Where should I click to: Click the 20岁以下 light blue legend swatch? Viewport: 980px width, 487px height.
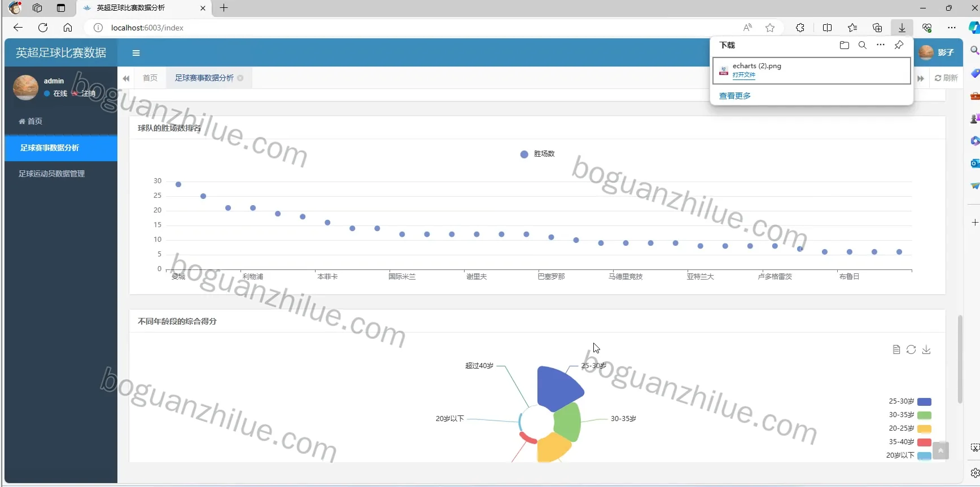[924, 455]
